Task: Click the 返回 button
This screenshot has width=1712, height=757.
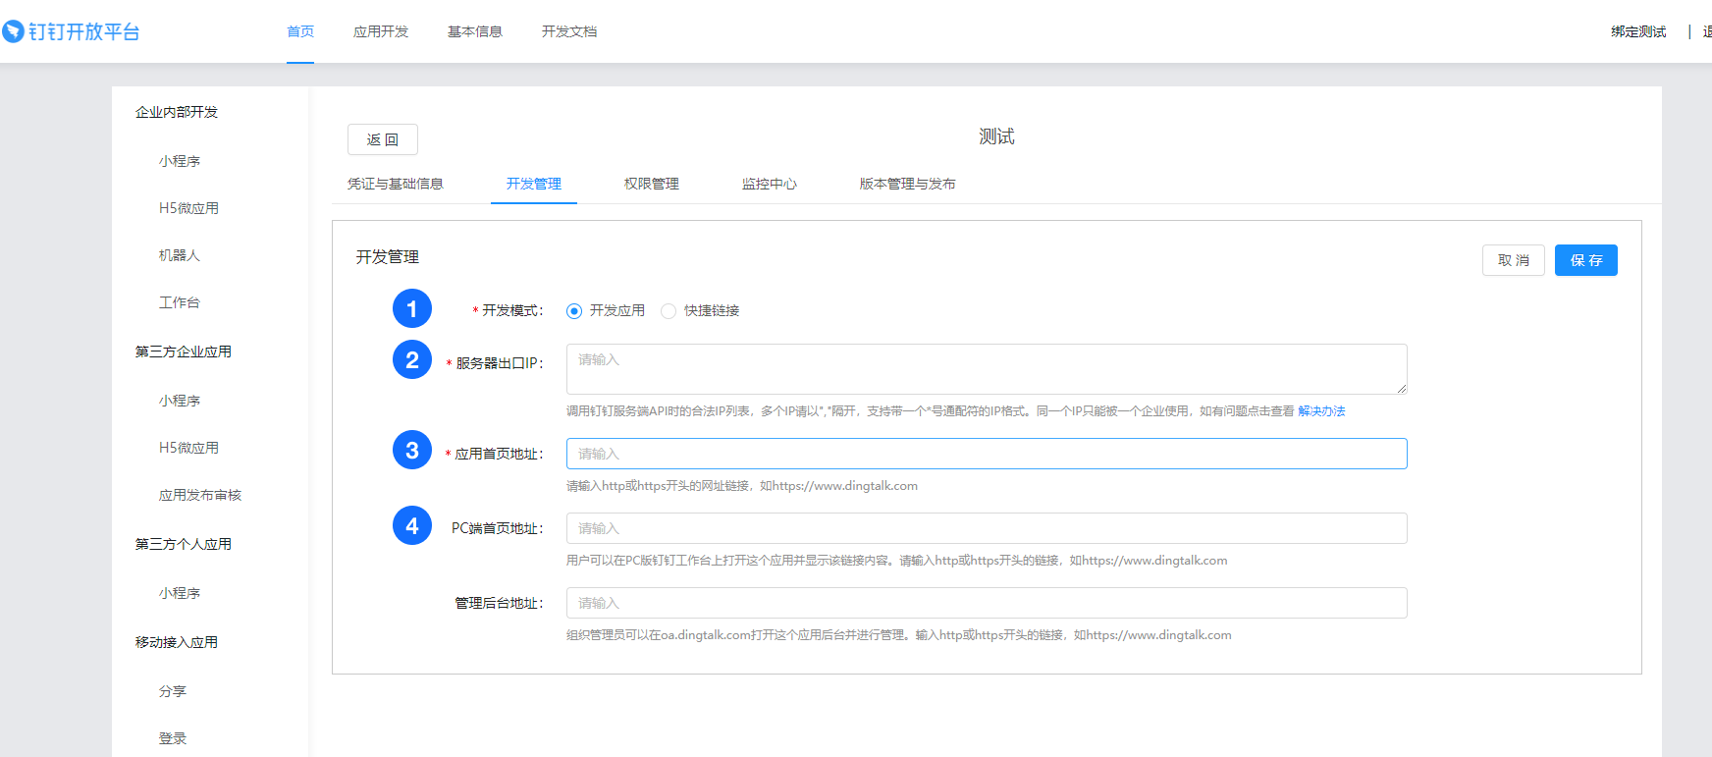Action: (382, 139)
